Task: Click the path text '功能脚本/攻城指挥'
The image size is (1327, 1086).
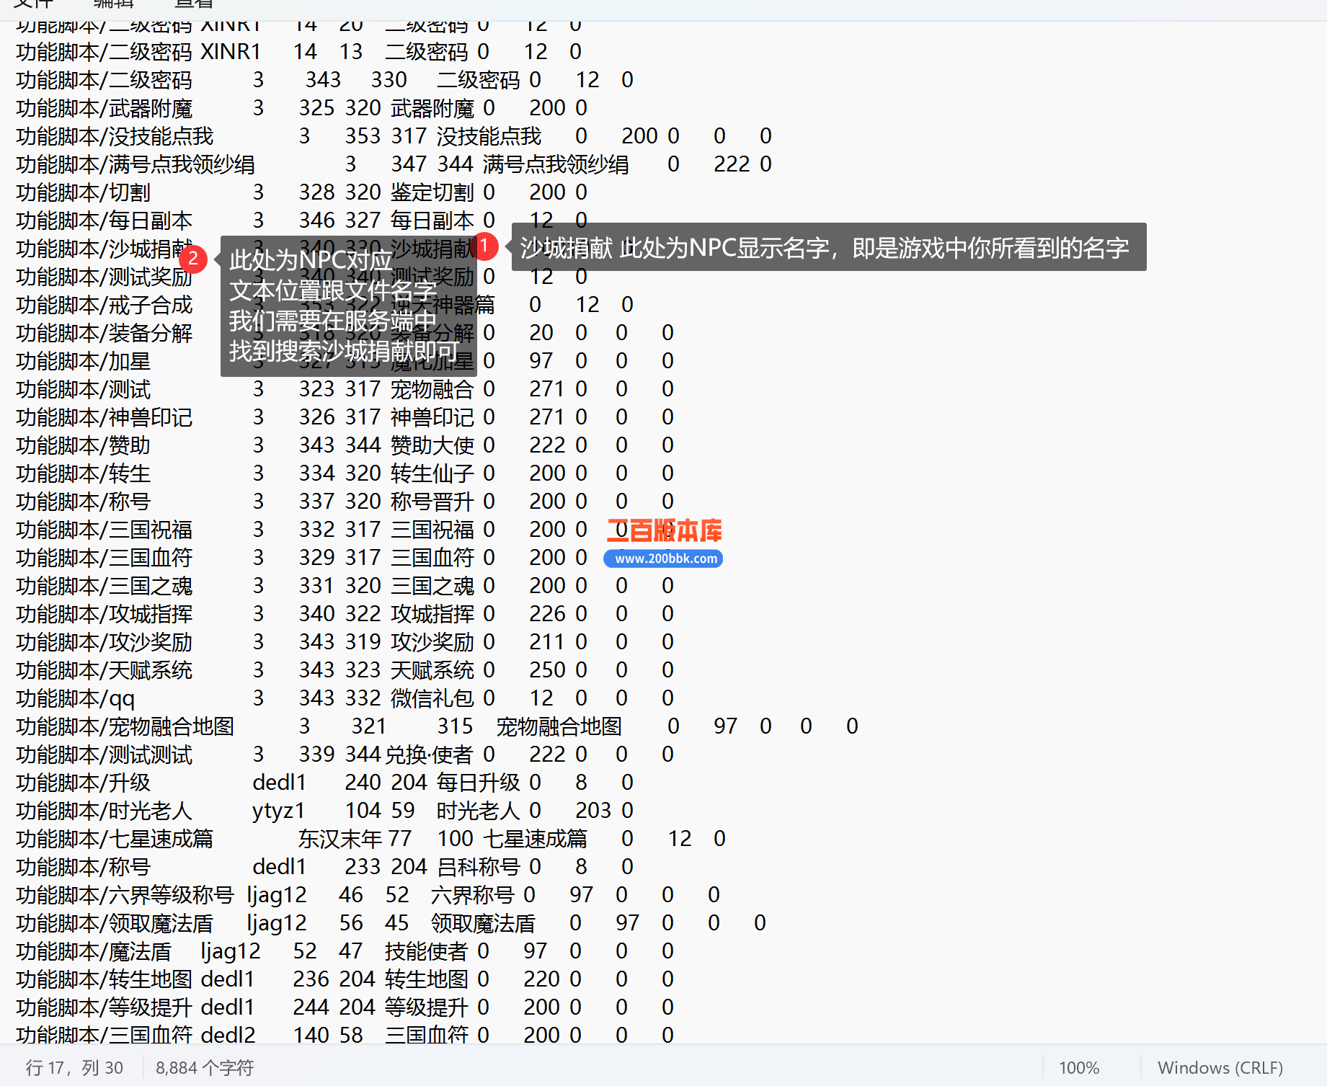Action: [x=105, y=614]
